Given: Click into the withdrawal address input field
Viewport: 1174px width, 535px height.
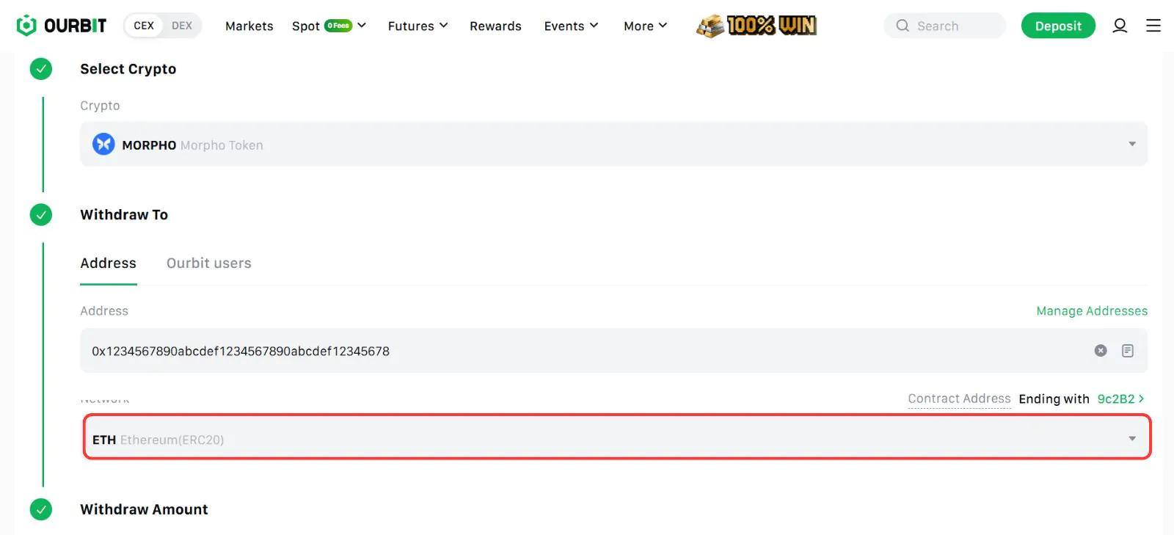Looking at the screenshot, I should click(587, 351).
